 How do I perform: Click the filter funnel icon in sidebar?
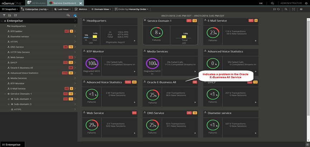[4, 16]
